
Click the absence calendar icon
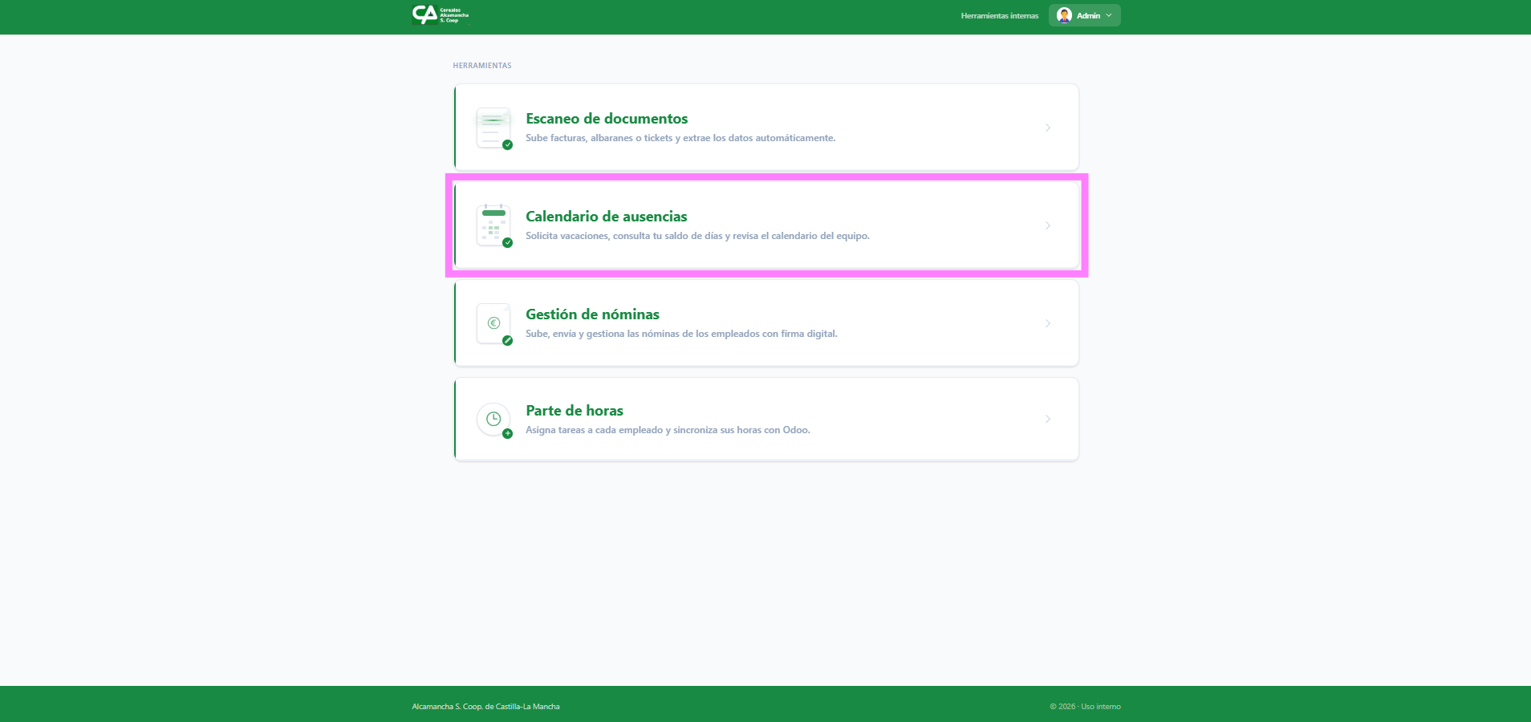click(x=493, y=225)
